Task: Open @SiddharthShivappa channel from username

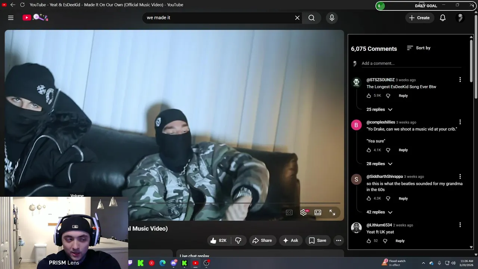Action: tap(385, 176)
